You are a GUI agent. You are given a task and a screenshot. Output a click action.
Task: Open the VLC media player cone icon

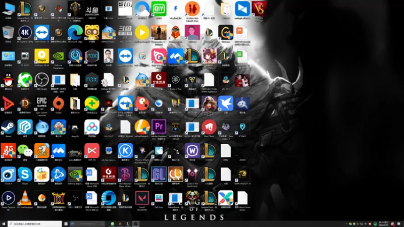(25, 199)
